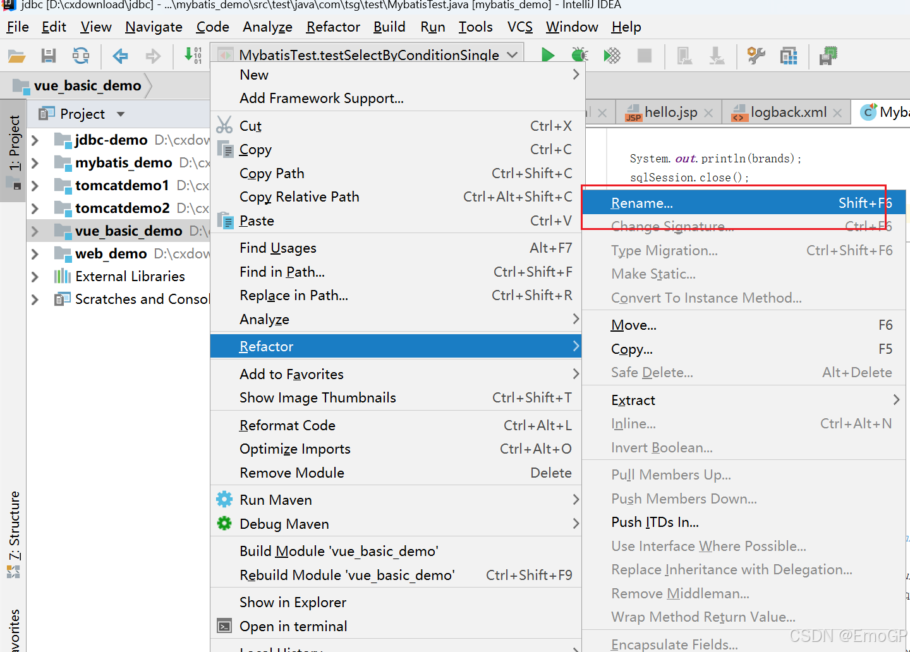Expand the mybatis_demo tree node
Screen dimensions: 910x652
pos(35,162)
